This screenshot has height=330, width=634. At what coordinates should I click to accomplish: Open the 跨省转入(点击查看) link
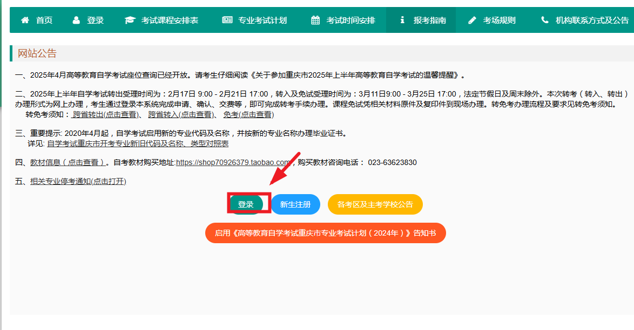point(180,115)
